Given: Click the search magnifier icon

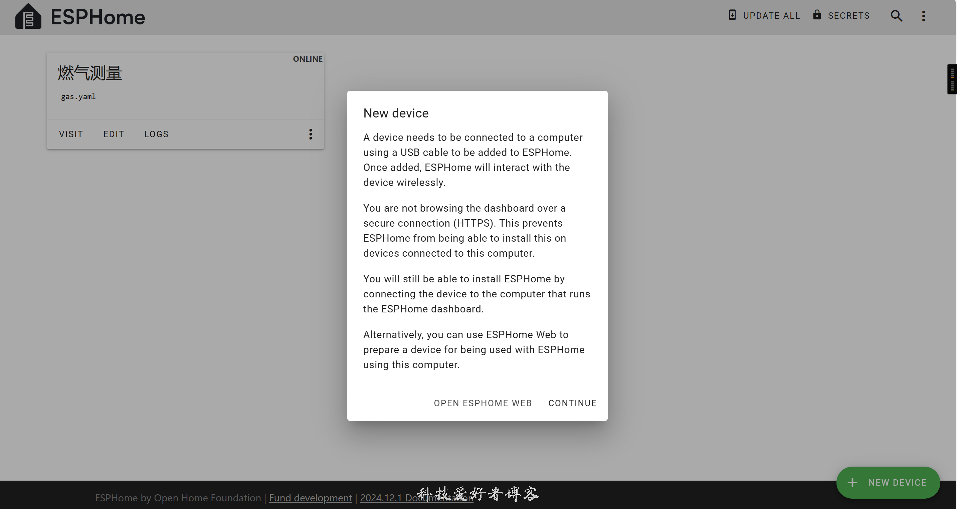Looking at the screenshot, I should tap(897, 16).
